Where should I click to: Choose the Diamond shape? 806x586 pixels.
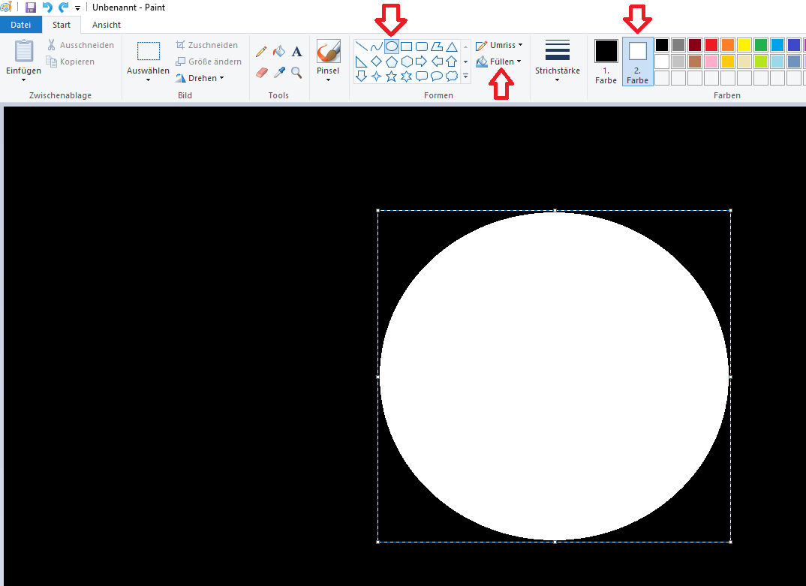tap(376, 62)
